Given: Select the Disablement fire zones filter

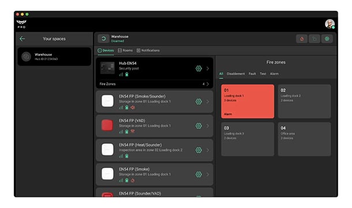Looking at the screenshot, I should [235, 74].
